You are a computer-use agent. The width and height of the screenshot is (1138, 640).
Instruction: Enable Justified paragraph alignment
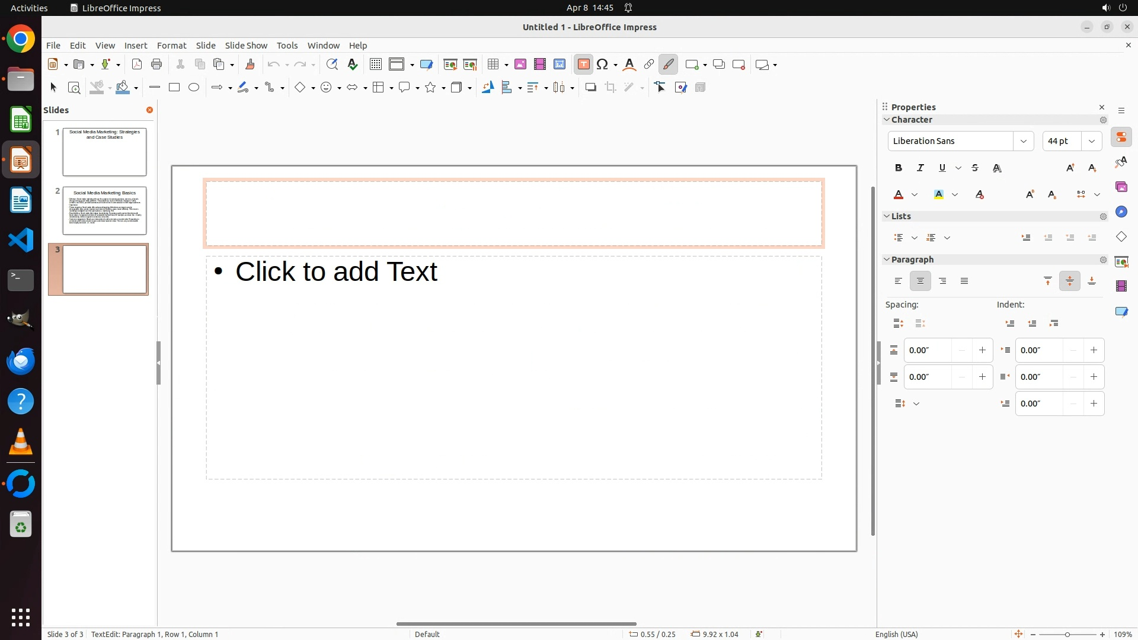(x=964, y=281)
